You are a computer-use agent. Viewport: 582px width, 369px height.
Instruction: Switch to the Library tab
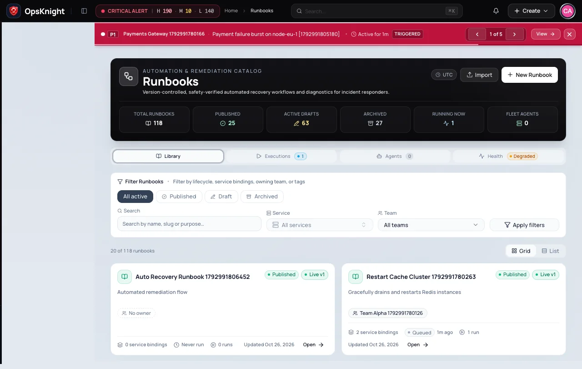point(168,156)
